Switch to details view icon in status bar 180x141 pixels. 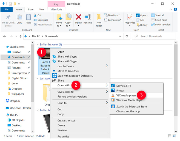coord(169,136)
